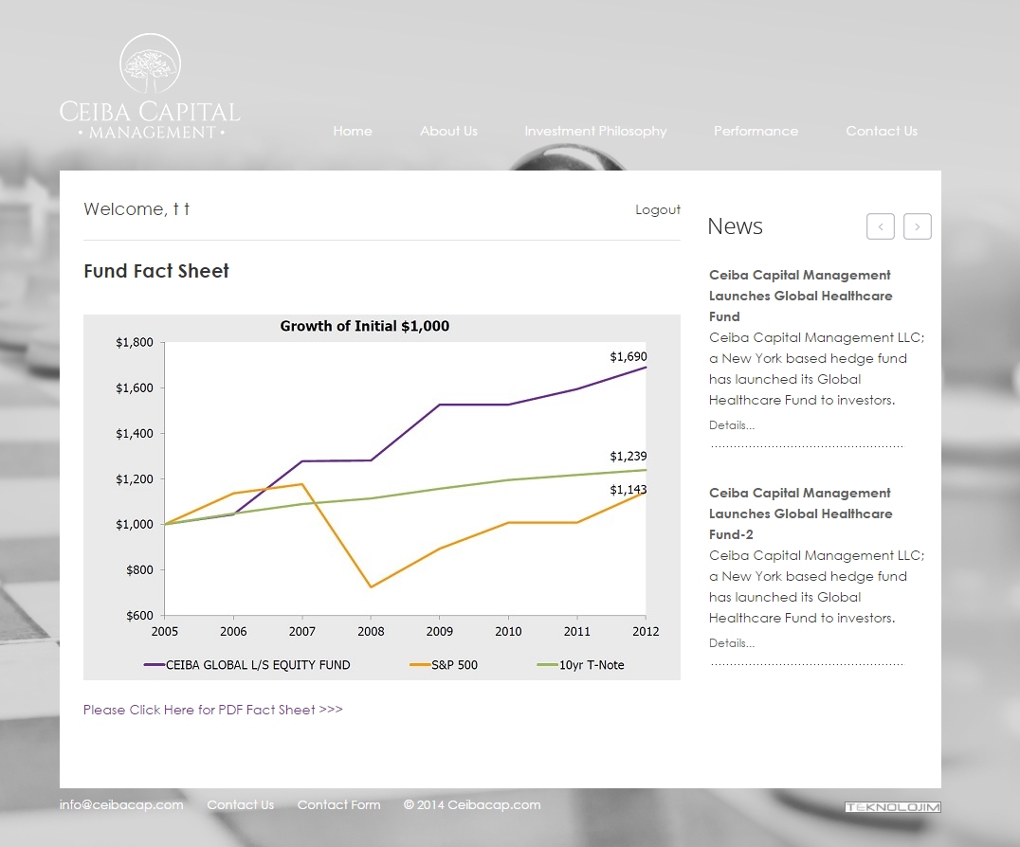Select the 10yr T-Note legend entry
Viewport: 1020px width, 847px height.
pyautogui.click(x=580, y=665)
